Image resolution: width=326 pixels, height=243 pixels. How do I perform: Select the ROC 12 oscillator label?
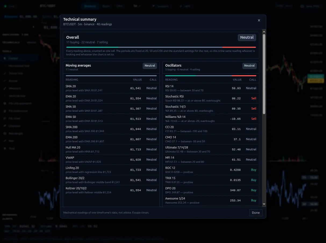170,168
